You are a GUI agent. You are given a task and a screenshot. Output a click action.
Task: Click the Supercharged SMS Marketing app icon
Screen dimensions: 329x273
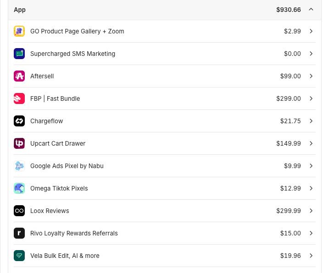[x=19, y=54]
